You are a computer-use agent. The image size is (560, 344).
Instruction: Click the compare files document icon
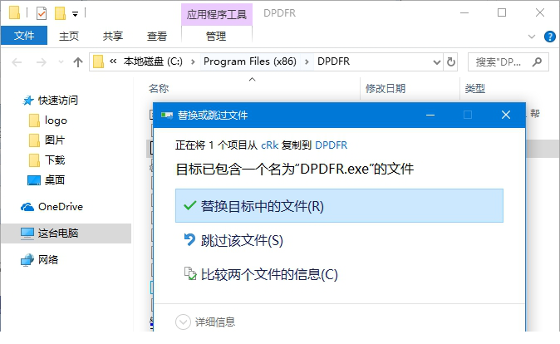190,273
